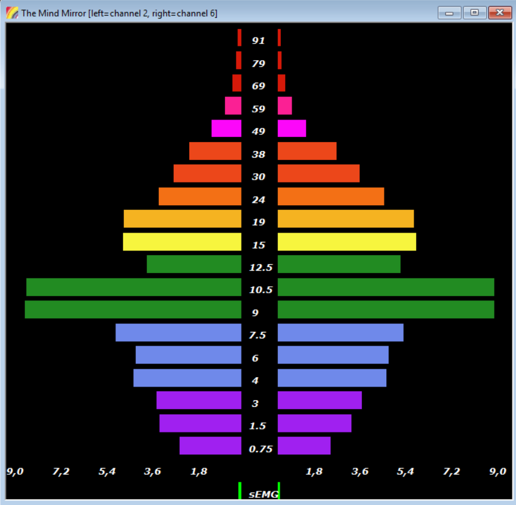
Task: Click the left amber 19 Hz bar
Action: [x=183, y=219]
